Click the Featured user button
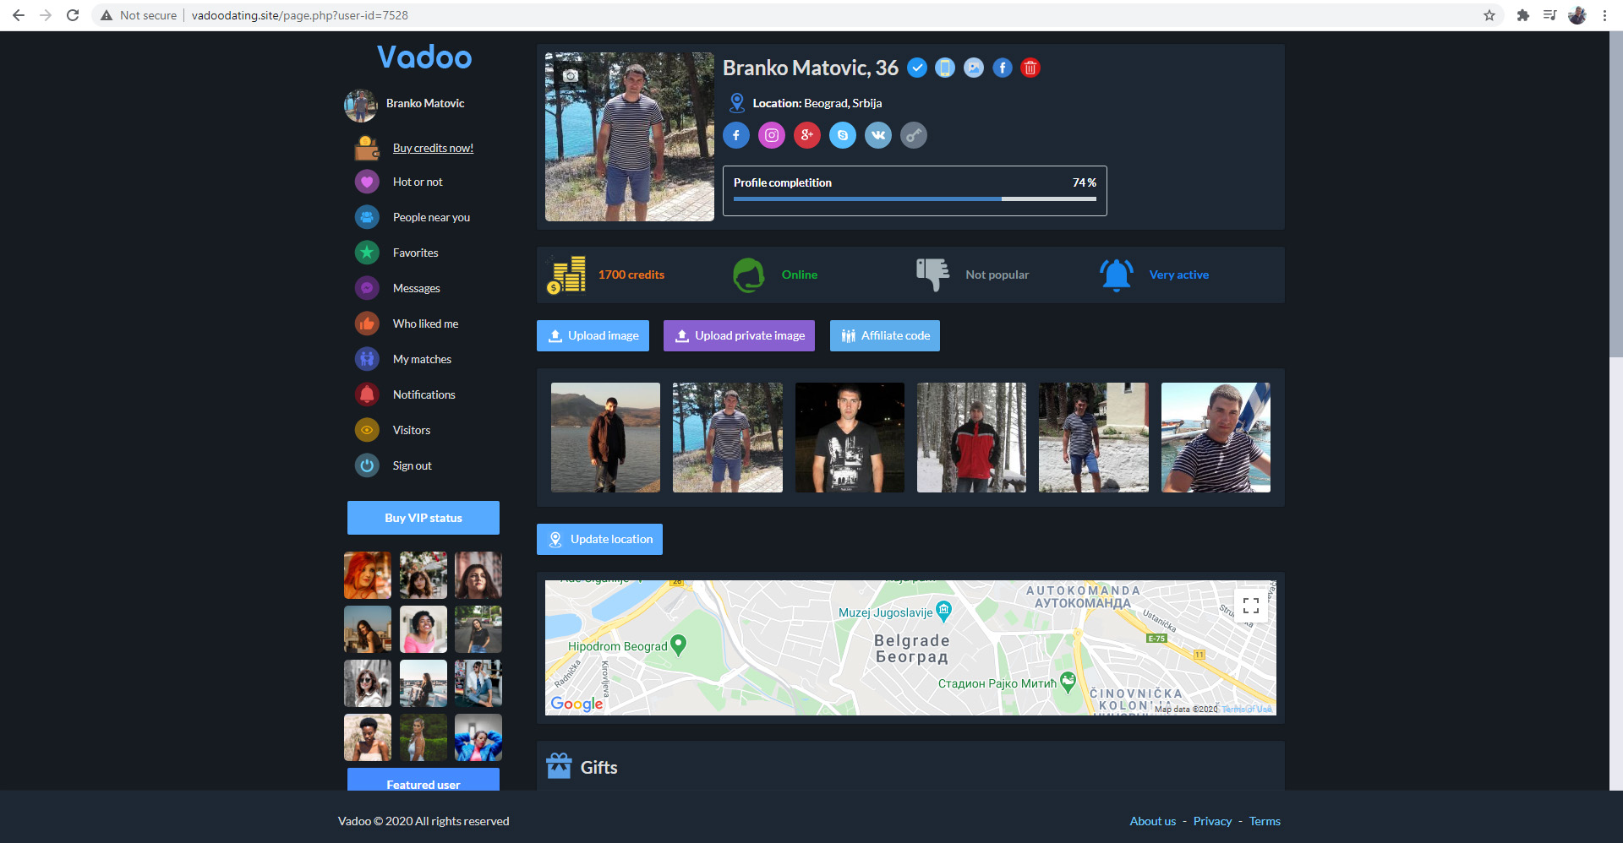The width and height of the screenshot is (1623, 843). pyautogui.click(x=424, y=780)
